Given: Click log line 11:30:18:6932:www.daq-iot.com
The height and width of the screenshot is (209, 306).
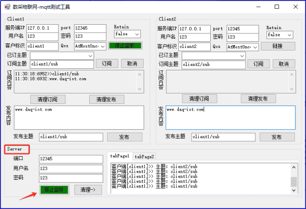Looking at the screenshot, I should (x=51, y=79).
